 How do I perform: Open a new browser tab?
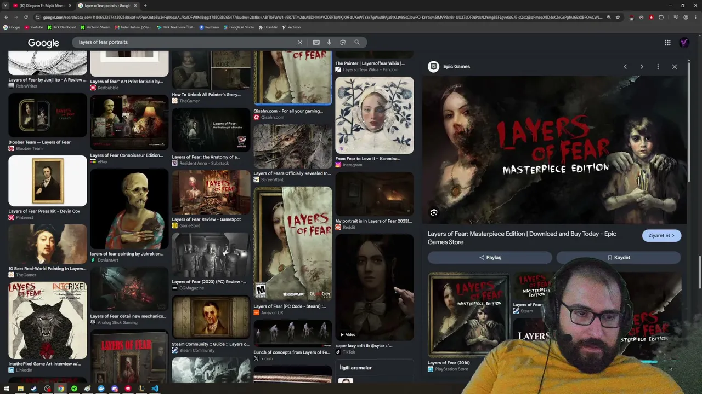tap(145, 5)
